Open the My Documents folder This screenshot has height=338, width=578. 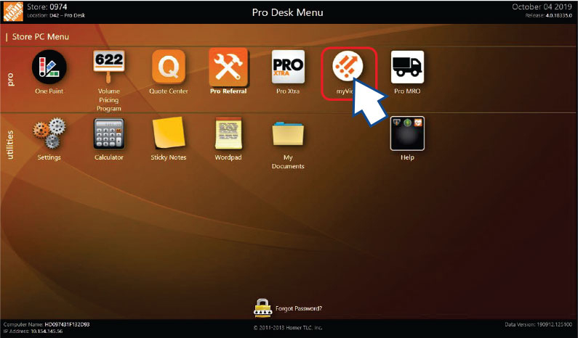288,134
